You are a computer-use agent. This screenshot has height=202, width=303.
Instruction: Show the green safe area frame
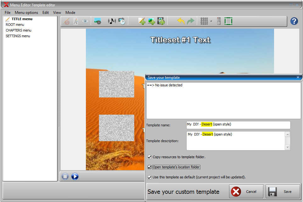pyautogui.click(x=228, y=21)
